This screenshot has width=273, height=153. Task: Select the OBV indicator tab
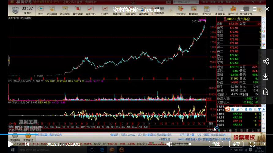click(x=73, y=127)
